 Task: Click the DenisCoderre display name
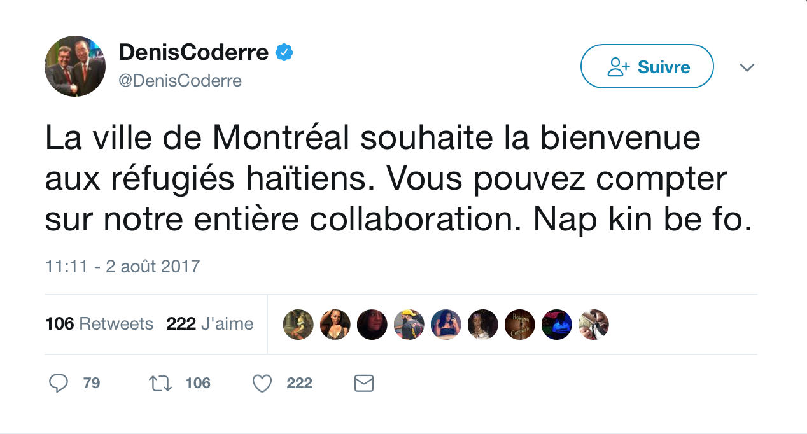pyautogui.click(x=193, y=53)
